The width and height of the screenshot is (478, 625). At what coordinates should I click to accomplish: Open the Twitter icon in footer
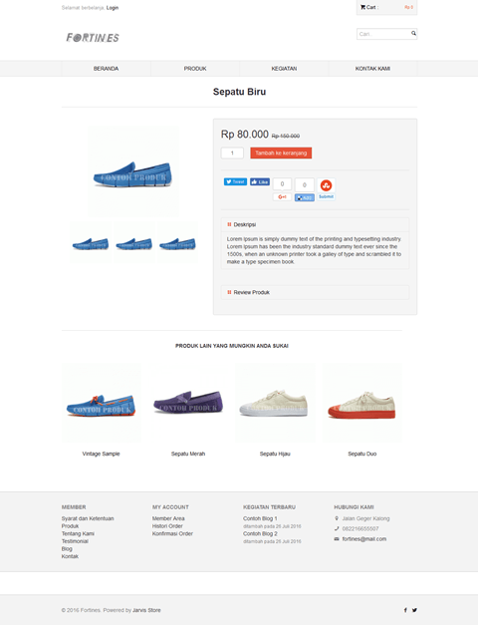coord(414,610)
